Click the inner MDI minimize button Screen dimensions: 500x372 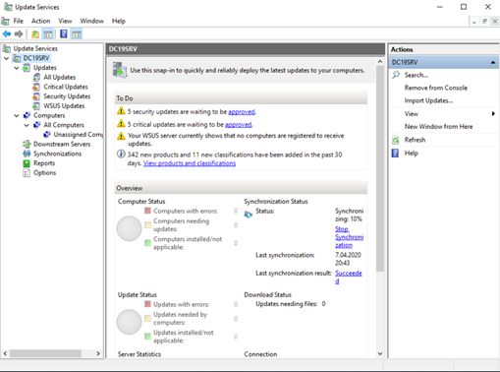(x=474, y=22)
